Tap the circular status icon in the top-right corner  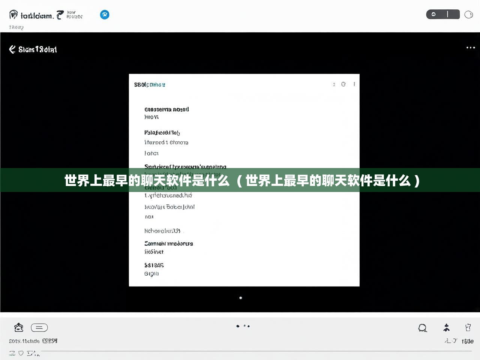pos(468,14)
